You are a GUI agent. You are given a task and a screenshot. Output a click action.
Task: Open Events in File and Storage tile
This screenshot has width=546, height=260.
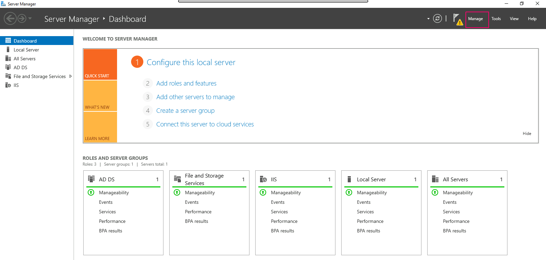(192, 202)
